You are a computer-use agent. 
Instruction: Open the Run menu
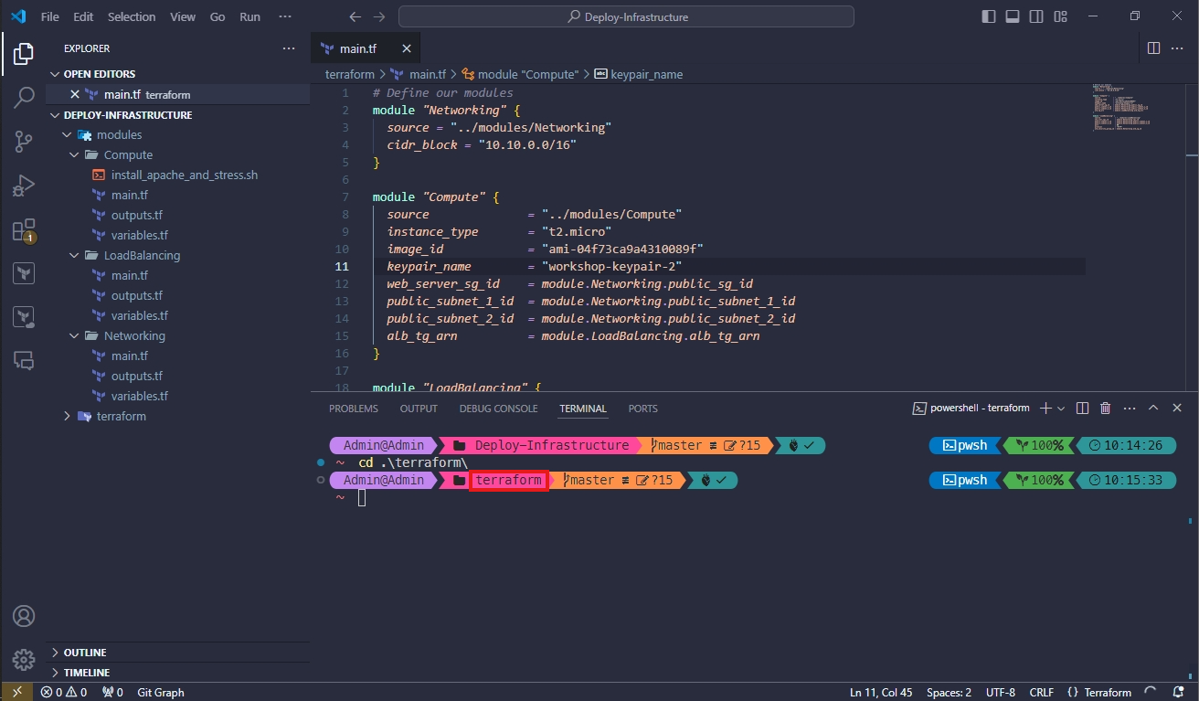pyautogui.click(x=249, y=16)
